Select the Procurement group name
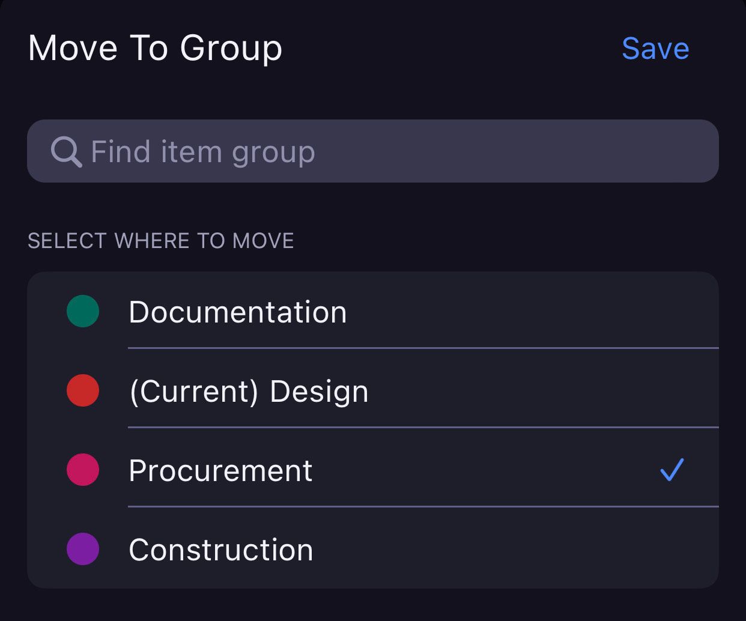Image resolution: width=746 pixels, height=621 pixels. coord(220,471)
